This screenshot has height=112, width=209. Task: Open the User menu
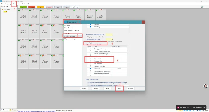[x=19, y=4]
